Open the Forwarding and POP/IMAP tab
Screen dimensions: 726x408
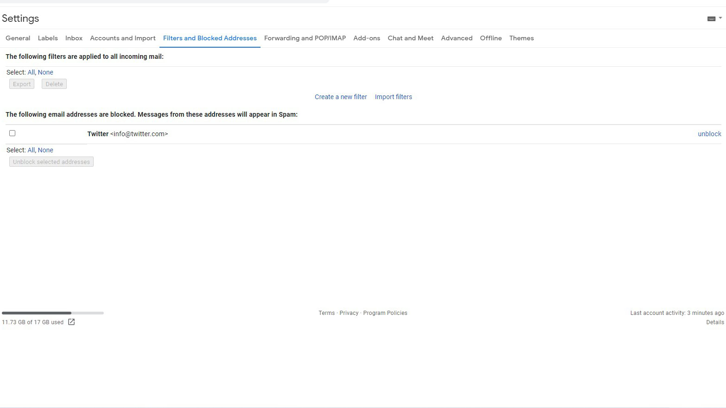pos(305,38)
